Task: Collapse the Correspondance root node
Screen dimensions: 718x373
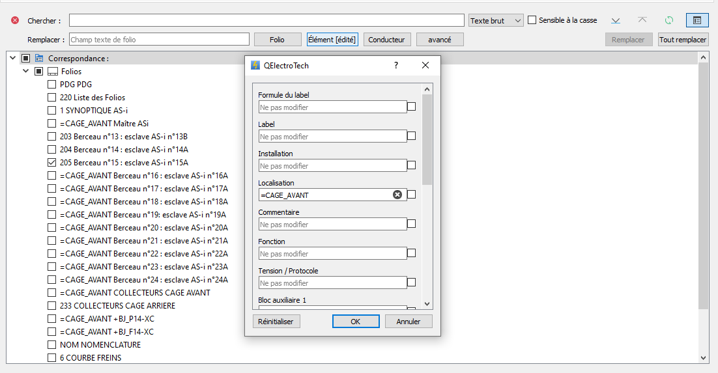Action: click(13, 59)
